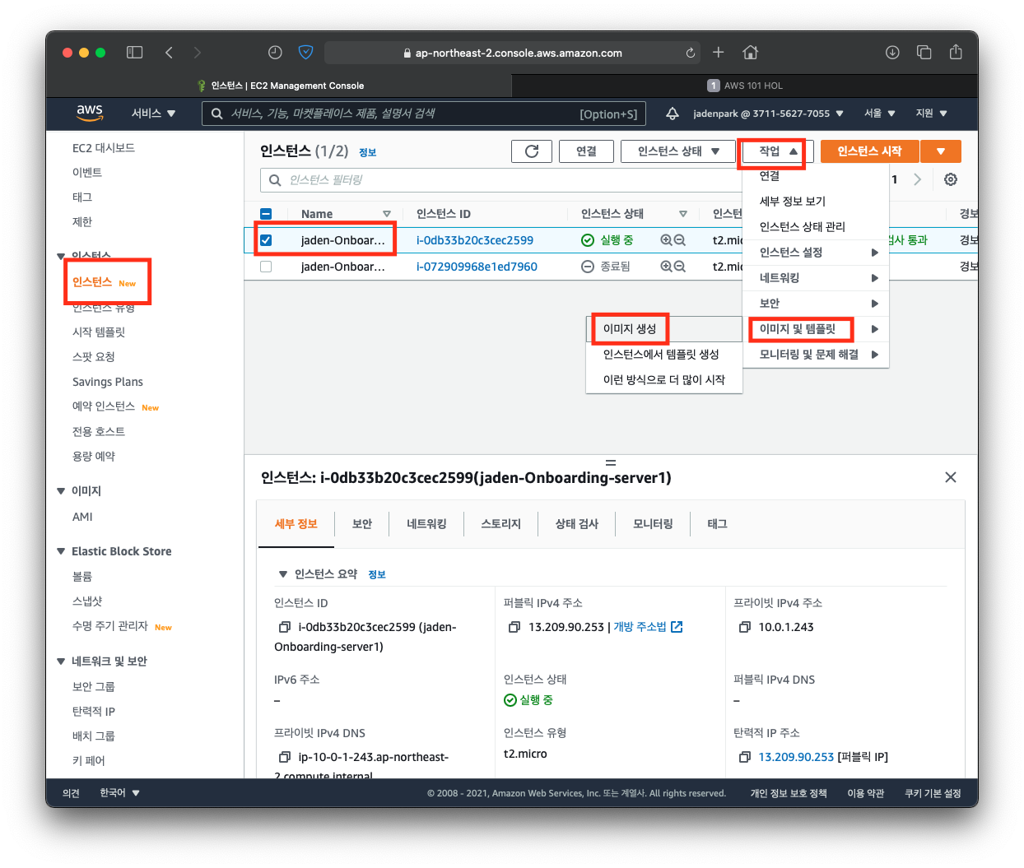Open the 한국어 language selector

click(119, 793)
